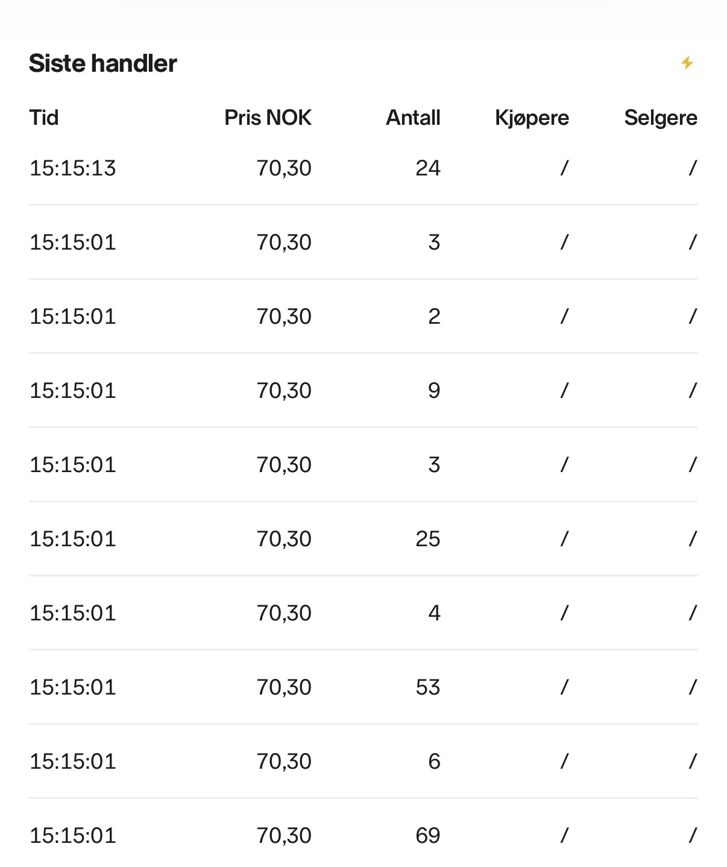Select the trade quantity of 6
Screen dimensions: 727x867
tap(434, 761)
